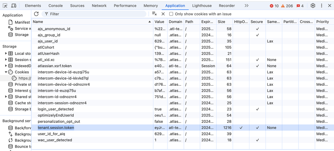The width and height of the screenshot is (334, 151).
Task: Switch to the Recorder tab
Action: click(x=227, y=6)
